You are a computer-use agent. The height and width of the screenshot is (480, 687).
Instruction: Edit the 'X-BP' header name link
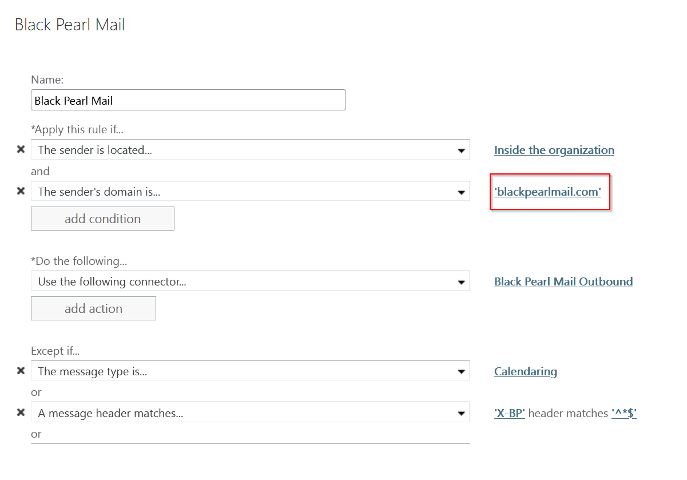coord(509,413)
